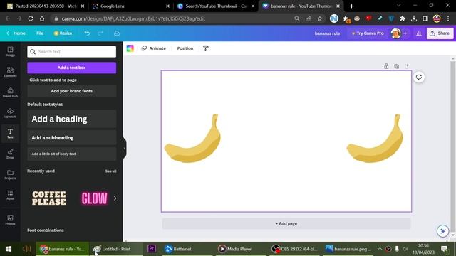This screenshot has width=456, height=256.
Task: Open the Windows Start menu
Action: point(9,249)
